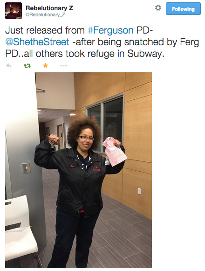Click the reply arrow icon below the tweet
This screenshot has height=271, width=205.
tap(9, 66)
